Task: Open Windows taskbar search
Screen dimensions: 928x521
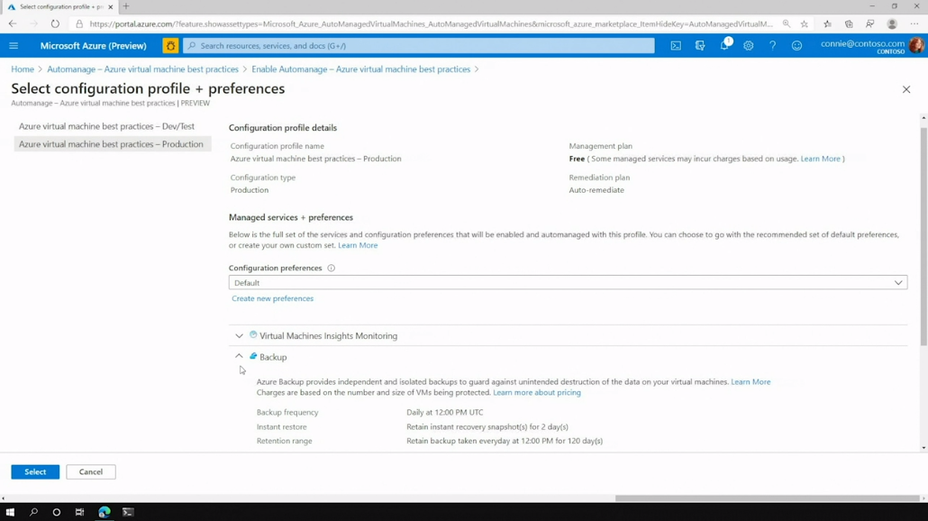Action: 33,512
